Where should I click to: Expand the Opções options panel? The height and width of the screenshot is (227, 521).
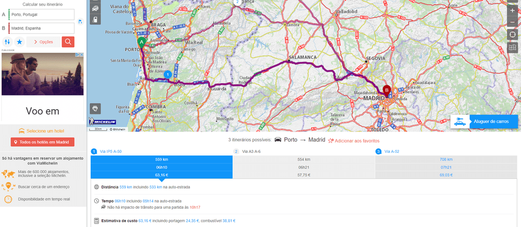[x=43, y=42]
